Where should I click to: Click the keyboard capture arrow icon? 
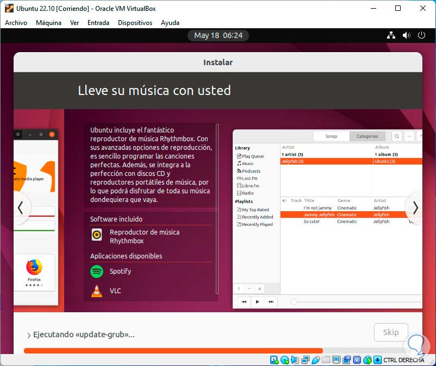tap(378, 360)
